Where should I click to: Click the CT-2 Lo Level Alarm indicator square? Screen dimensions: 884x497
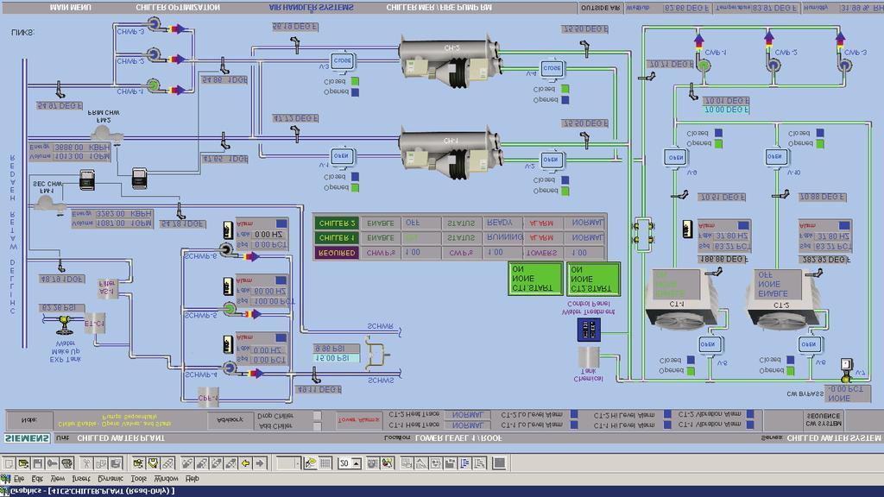574,413
